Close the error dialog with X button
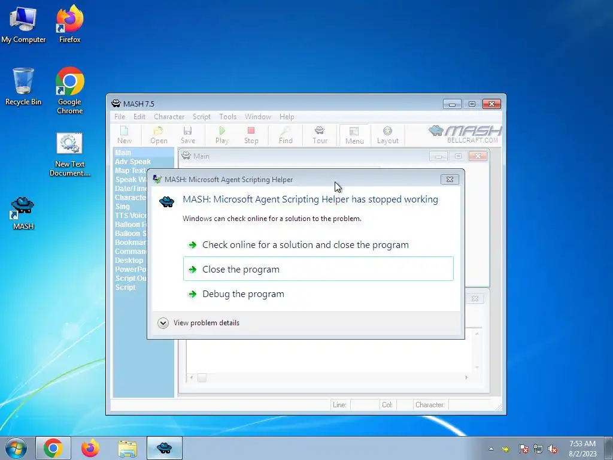Screen dimensions: 613x460 [x=450, y=179]
